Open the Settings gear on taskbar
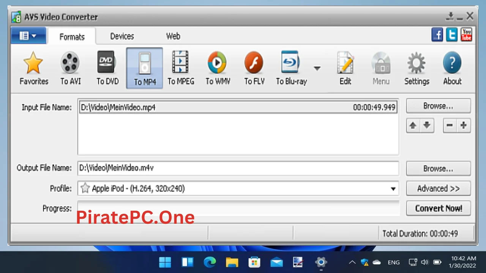The width and height of the screenshot is (486, 273). [x=321, y=262]
